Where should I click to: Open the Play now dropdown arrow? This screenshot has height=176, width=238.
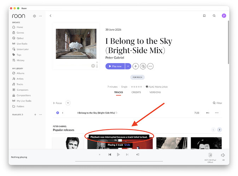[x=128, y=66]
